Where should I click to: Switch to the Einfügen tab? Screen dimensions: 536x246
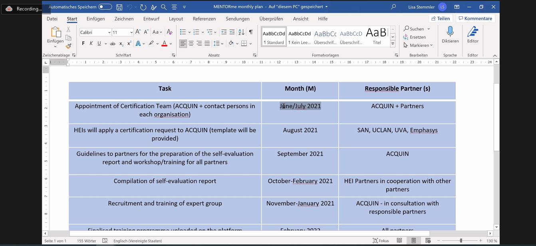(95, 19)
